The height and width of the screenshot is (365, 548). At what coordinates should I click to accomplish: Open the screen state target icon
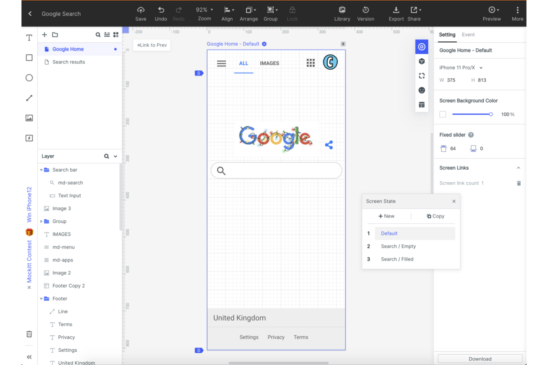tap(421, 47)
